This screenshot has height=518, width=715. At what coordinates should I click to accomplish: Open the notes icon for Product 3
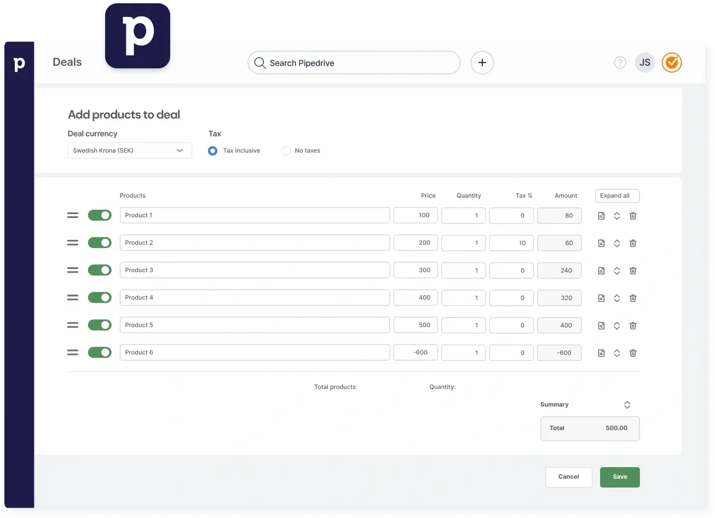tap(601, 270)
